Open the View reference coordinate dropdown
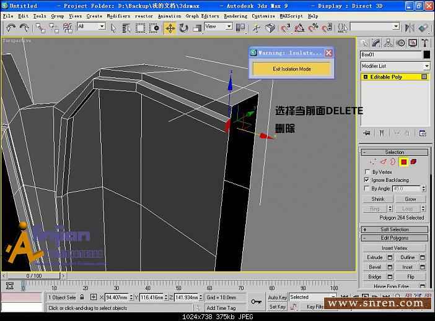The height and width of the screenshot is (321, 435). pyautogui.click(x=218, y=27)
